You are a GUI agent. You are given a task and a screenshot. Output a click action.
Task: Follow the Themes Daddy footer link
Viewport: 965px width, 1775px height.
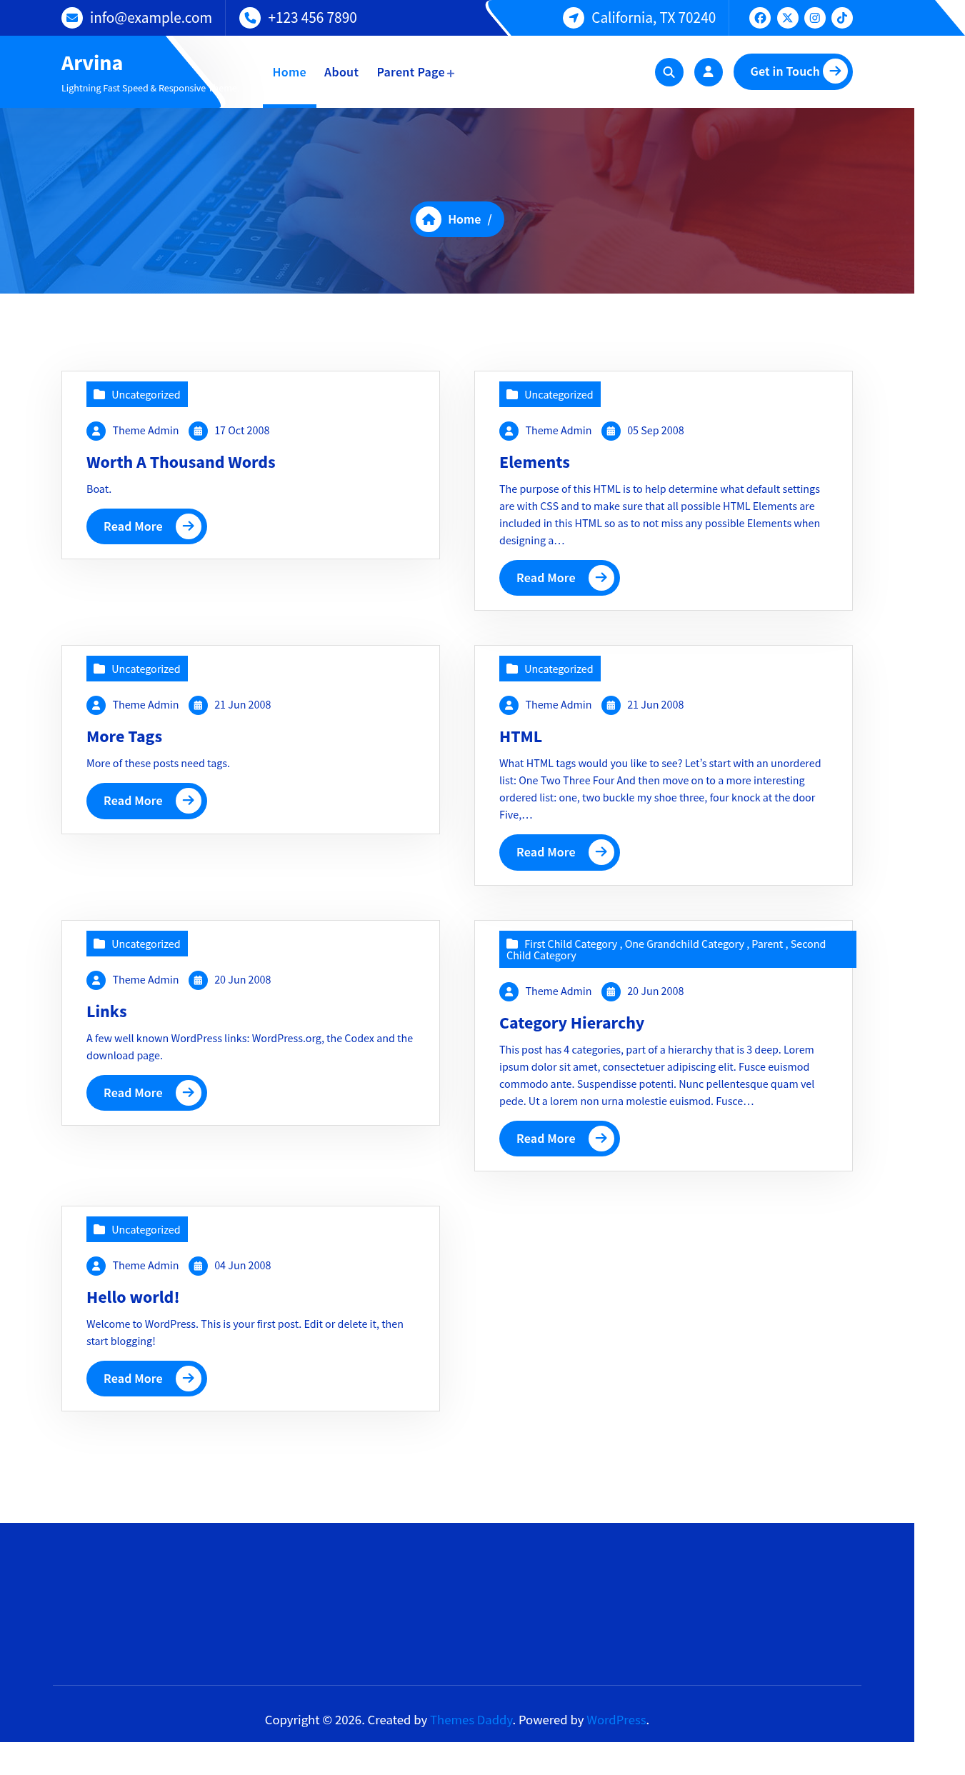point(471,1720)
